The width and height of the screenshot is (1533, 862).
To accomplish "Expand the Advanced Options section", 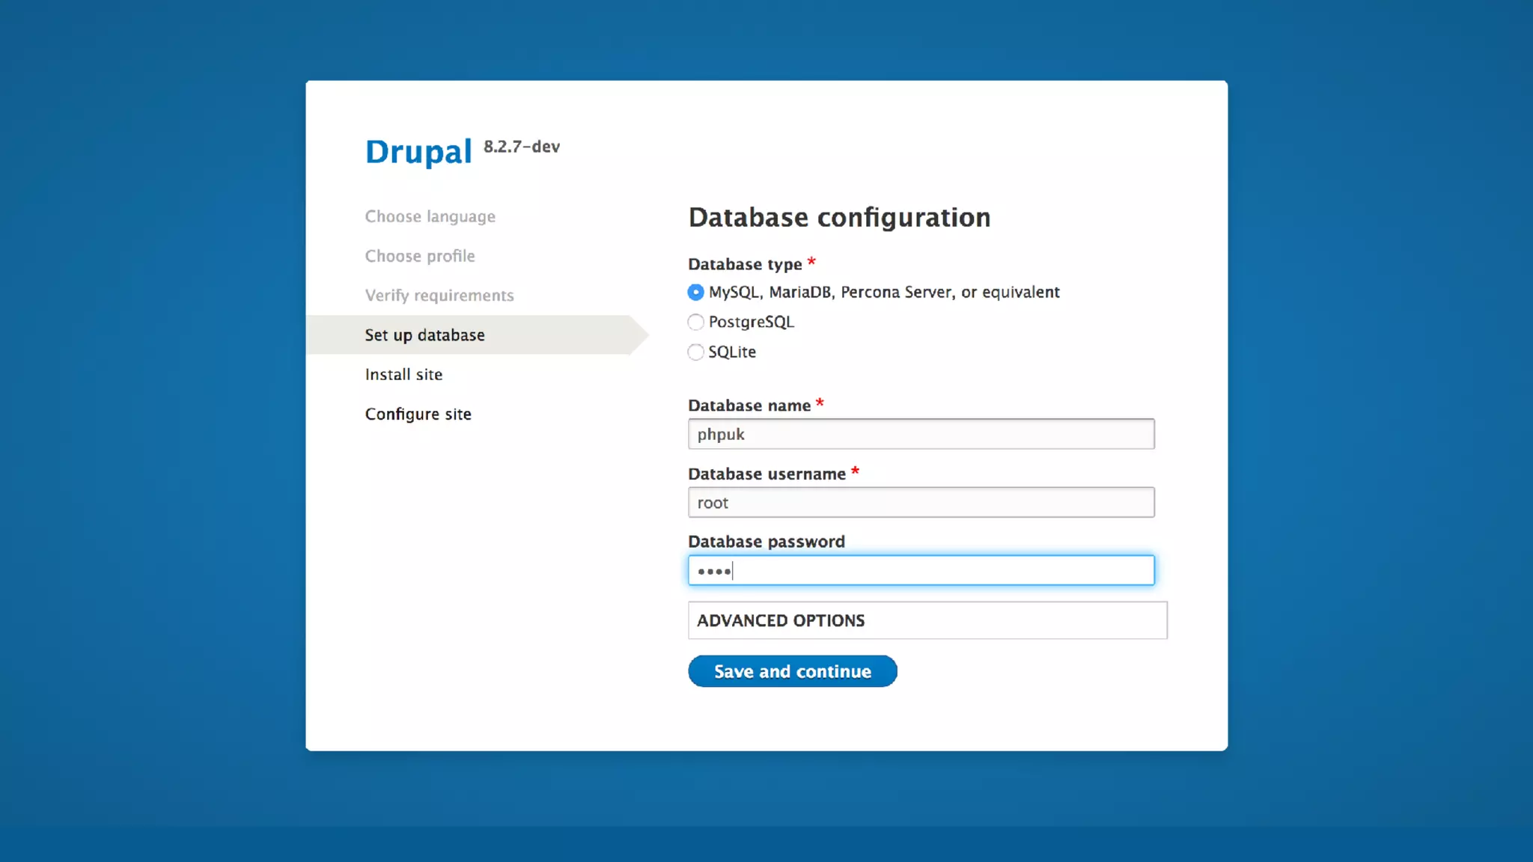I will 781,620.
